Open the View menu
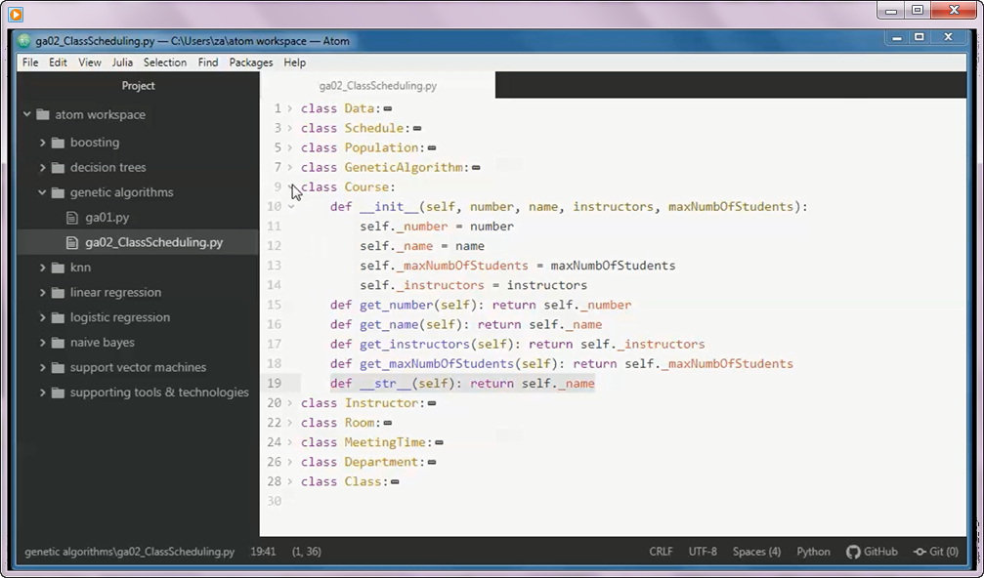This screenshot has height=578, width=984. (90, 62)
